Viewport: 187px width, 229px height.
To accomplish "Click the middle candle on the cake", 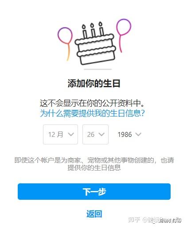I will tap(93, 30).
